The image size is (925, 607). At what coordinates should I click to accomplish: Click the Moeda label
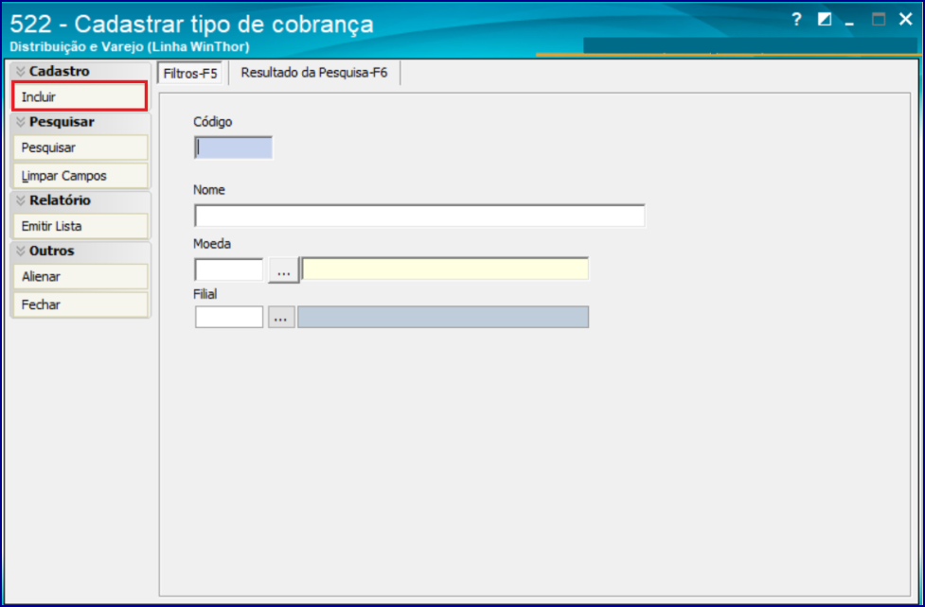coord(212,243)
